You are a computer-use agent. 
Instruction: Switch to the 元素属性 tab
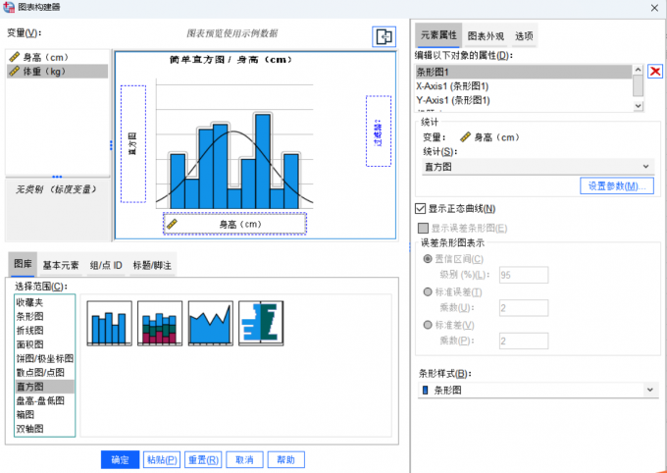coord(438,35)
